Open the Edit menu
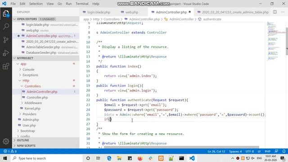 point(22,4)
